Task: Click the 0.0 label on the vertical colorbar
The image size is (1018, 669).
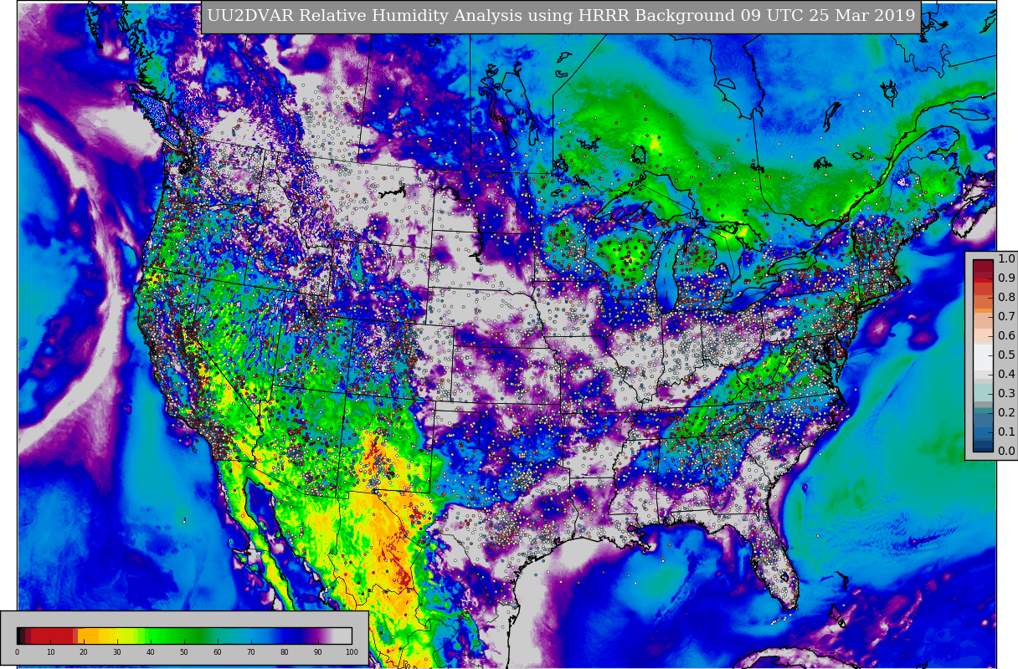Action: pyautogui.click(x=1006, y=452)
